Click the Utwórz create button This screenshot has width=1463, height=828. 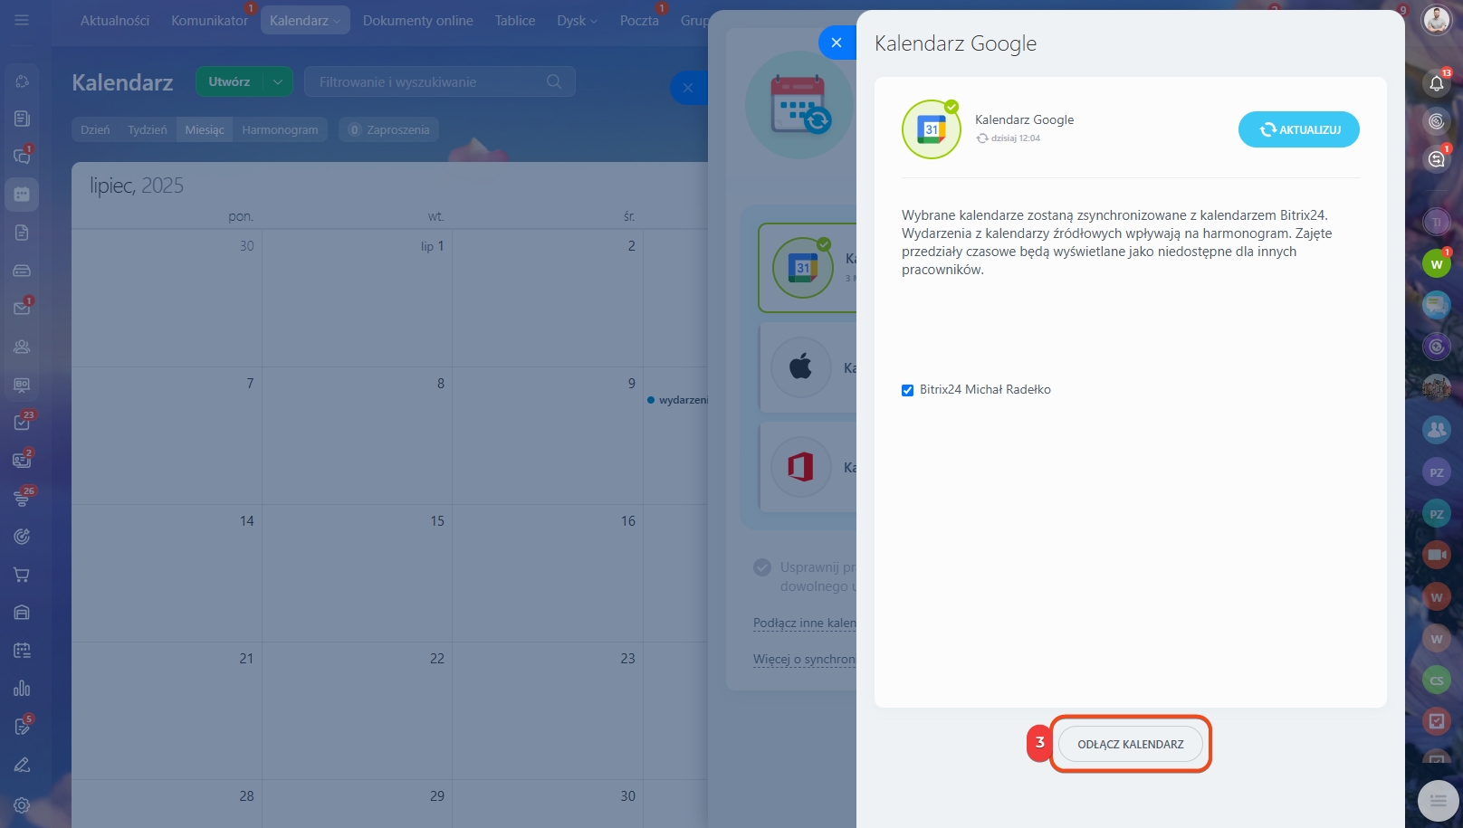229,81
